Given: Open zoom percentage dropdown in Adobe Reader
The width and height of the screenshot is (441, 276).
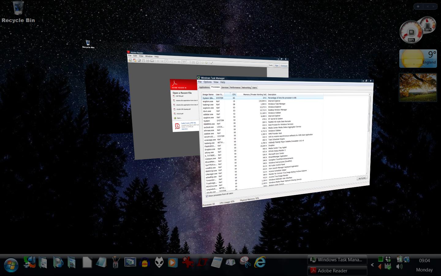Looking at the screenshot, I should [x=188, y=62].
